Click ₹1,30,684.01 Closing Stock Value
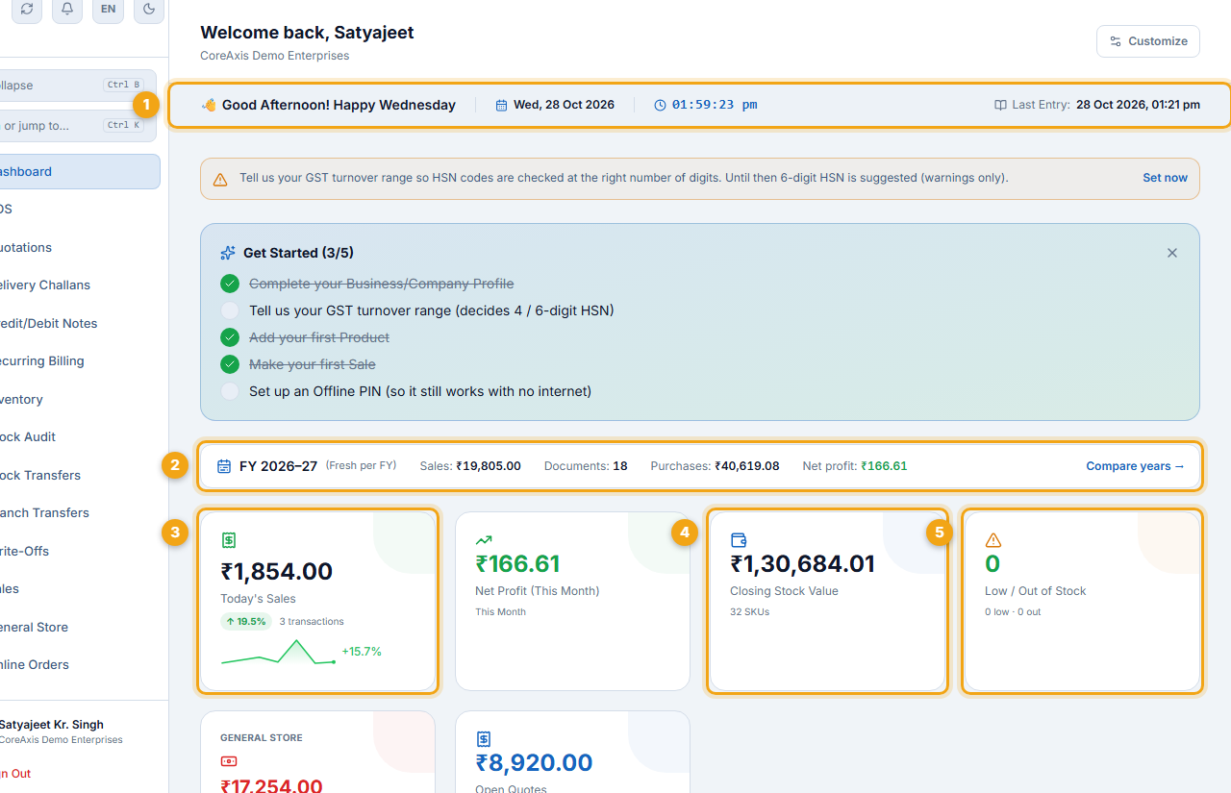The width and height of the screenshot is (1231, 793). tap(803, 563)
